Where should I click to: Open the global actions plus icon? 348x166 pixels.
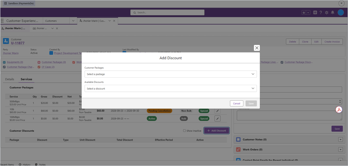tap(315, 12)
